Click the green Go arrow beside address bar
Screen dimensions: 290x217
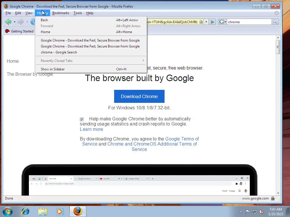(212, 22)
